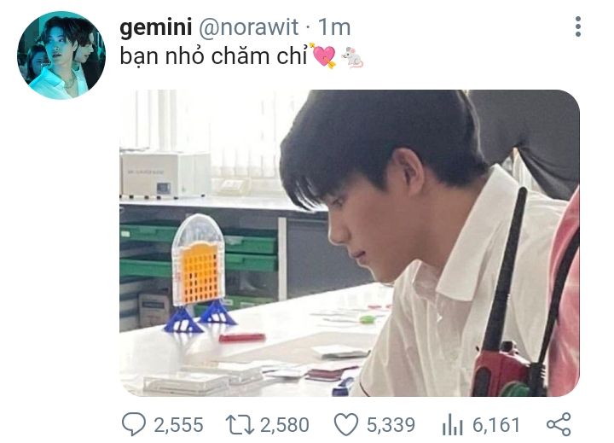The image size is (614, 443).
Task: Click the white mouse emoji
Action: pos(352,57)
